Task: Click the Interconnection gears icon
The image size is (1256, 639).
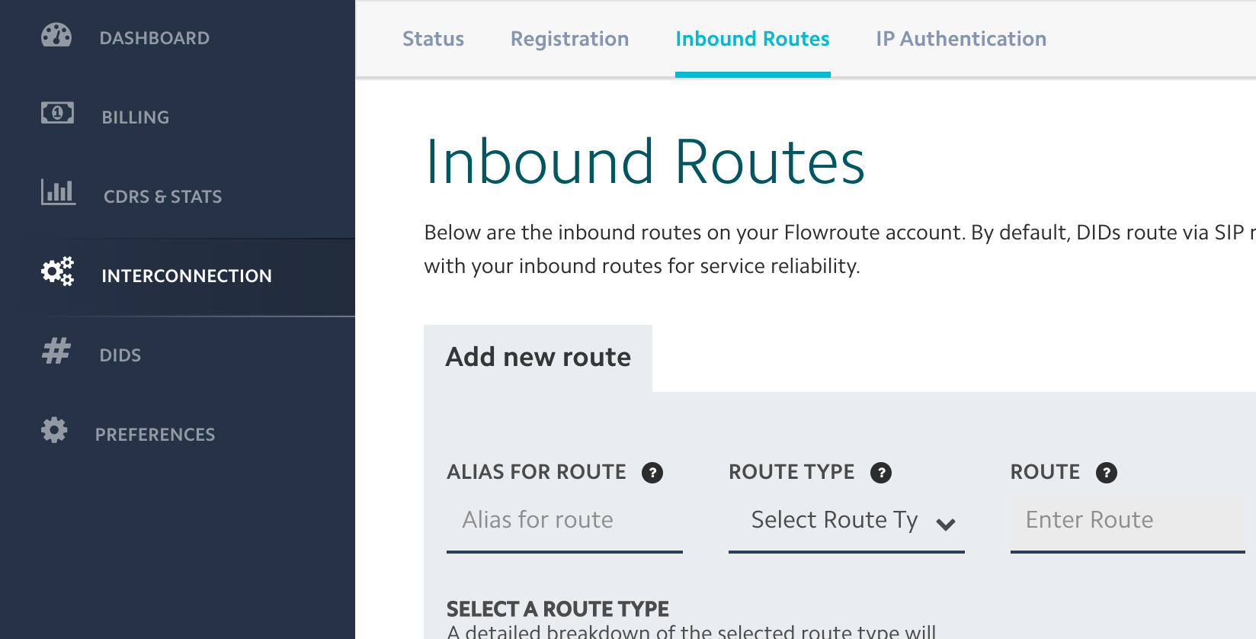Action: [x=57, y=271]
